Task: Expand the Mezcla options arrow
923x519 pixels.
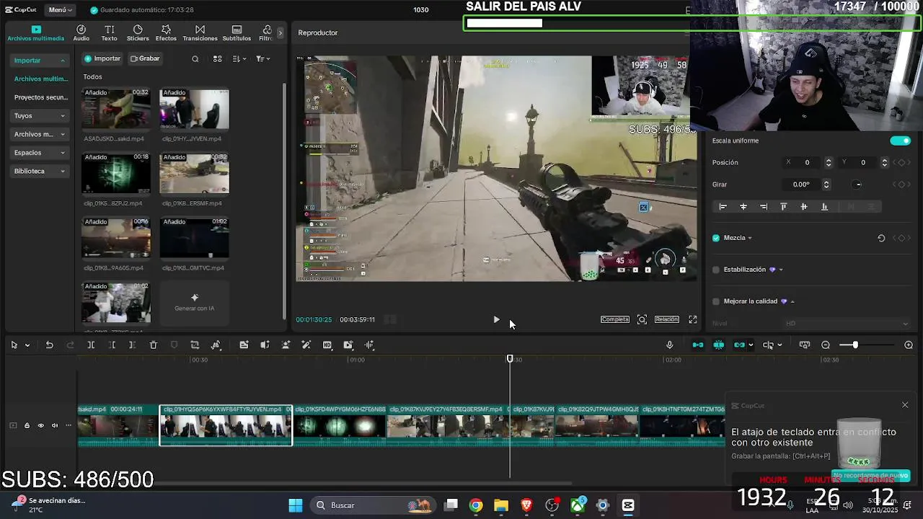Action: (x=750, y=238)
